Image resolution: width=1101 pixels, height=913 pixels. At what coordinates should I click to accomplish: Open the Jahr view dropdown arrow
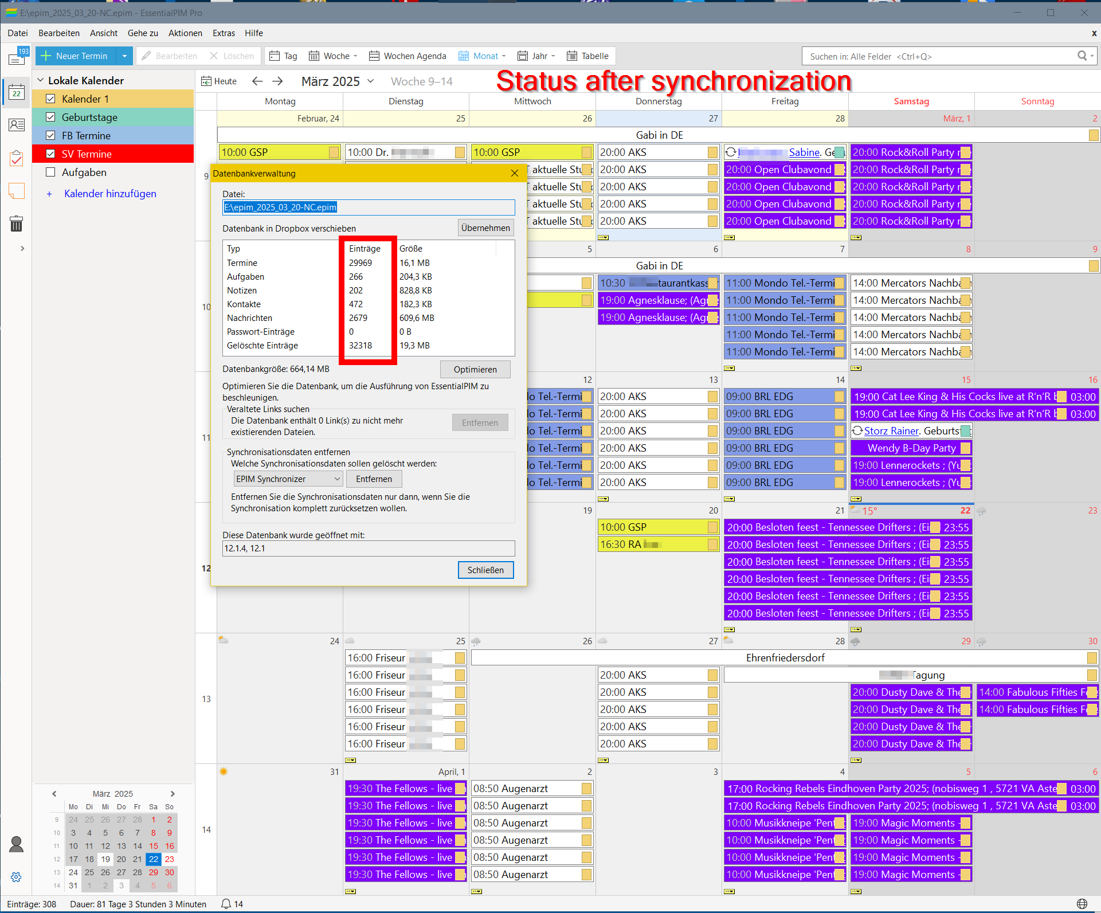coord(553,56)
